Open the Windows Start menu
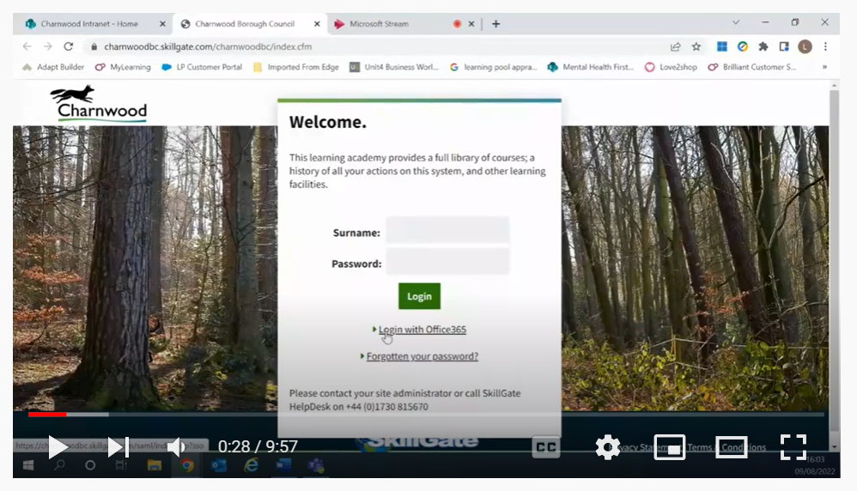The image size is (857, 491). coord(28,464)
